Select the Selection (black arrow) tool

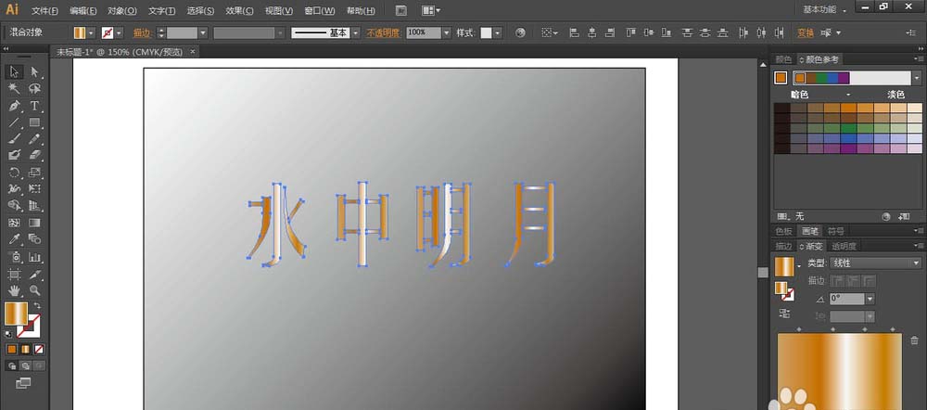pyautogui.click(x=15, y=71)
